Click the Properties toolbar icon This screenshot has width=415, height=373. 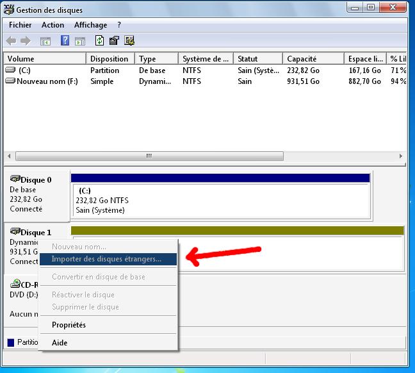pyautogui.click(x=114, y=40)
